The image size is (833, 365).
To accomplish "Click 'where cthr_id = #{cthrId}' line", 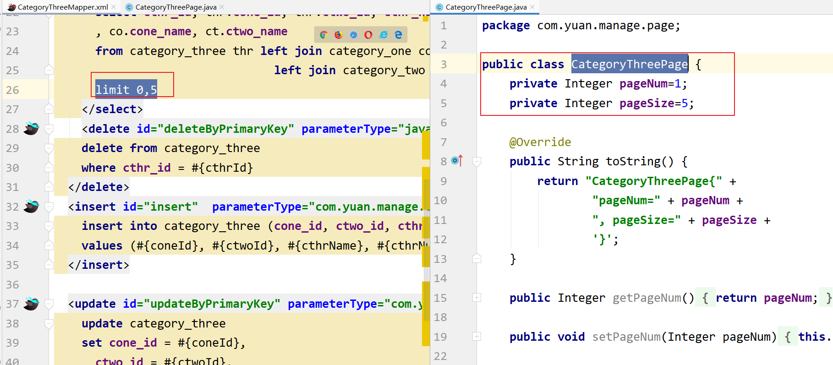I will pyautogui.click(x=167, y=168).
